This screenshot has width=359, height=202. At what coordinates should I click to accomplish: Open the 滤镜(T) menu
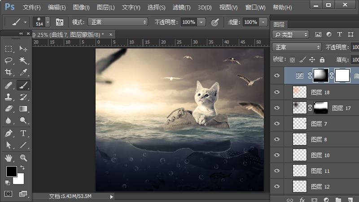pyautogui.click(x=182, y=7)
